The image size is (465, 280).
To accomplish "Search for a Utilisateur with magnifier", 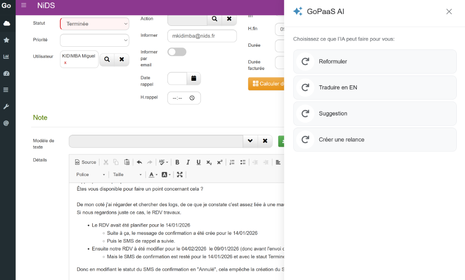I will [x=107, y=59].
